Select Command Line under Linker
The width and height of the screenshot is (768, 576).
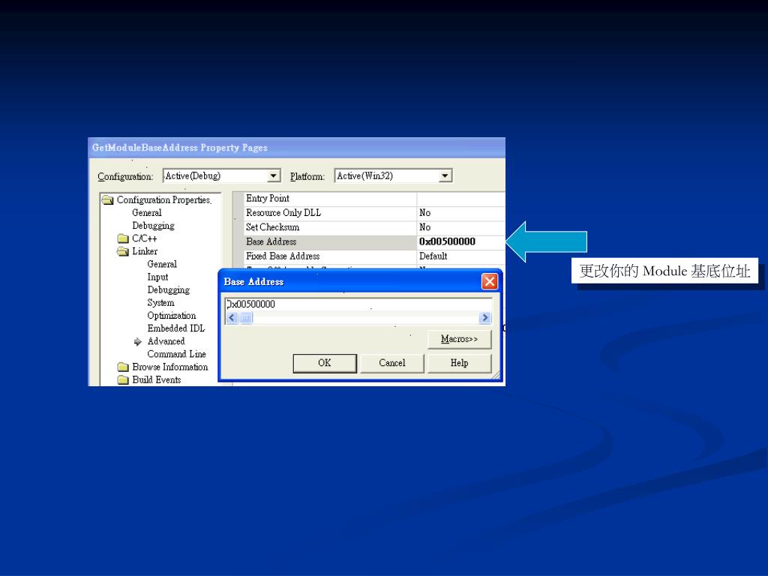coord(176,354)
